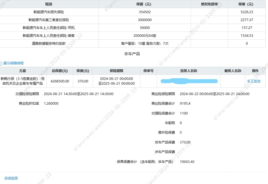The height and width of the screenshot is (184, 268).
Task: Click the 商业险折扣率 value 1.260000
Action: pos(51,103)
